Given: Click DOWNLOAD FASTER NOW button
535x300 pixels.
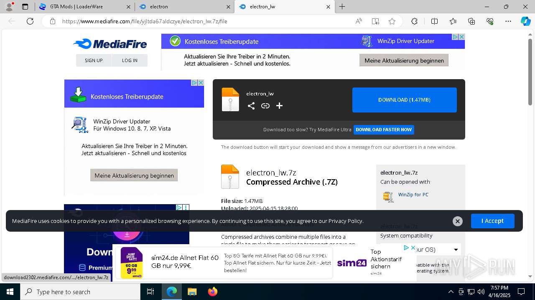Looking at the screenshot, I should click(384, 130).
